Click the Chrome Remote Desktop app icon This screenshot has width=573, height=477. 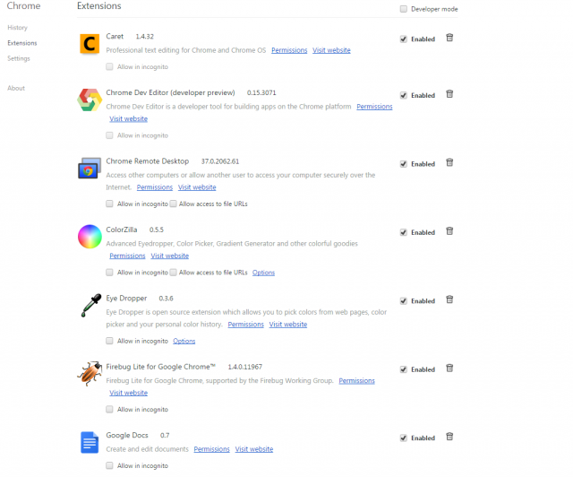[90, 168]
